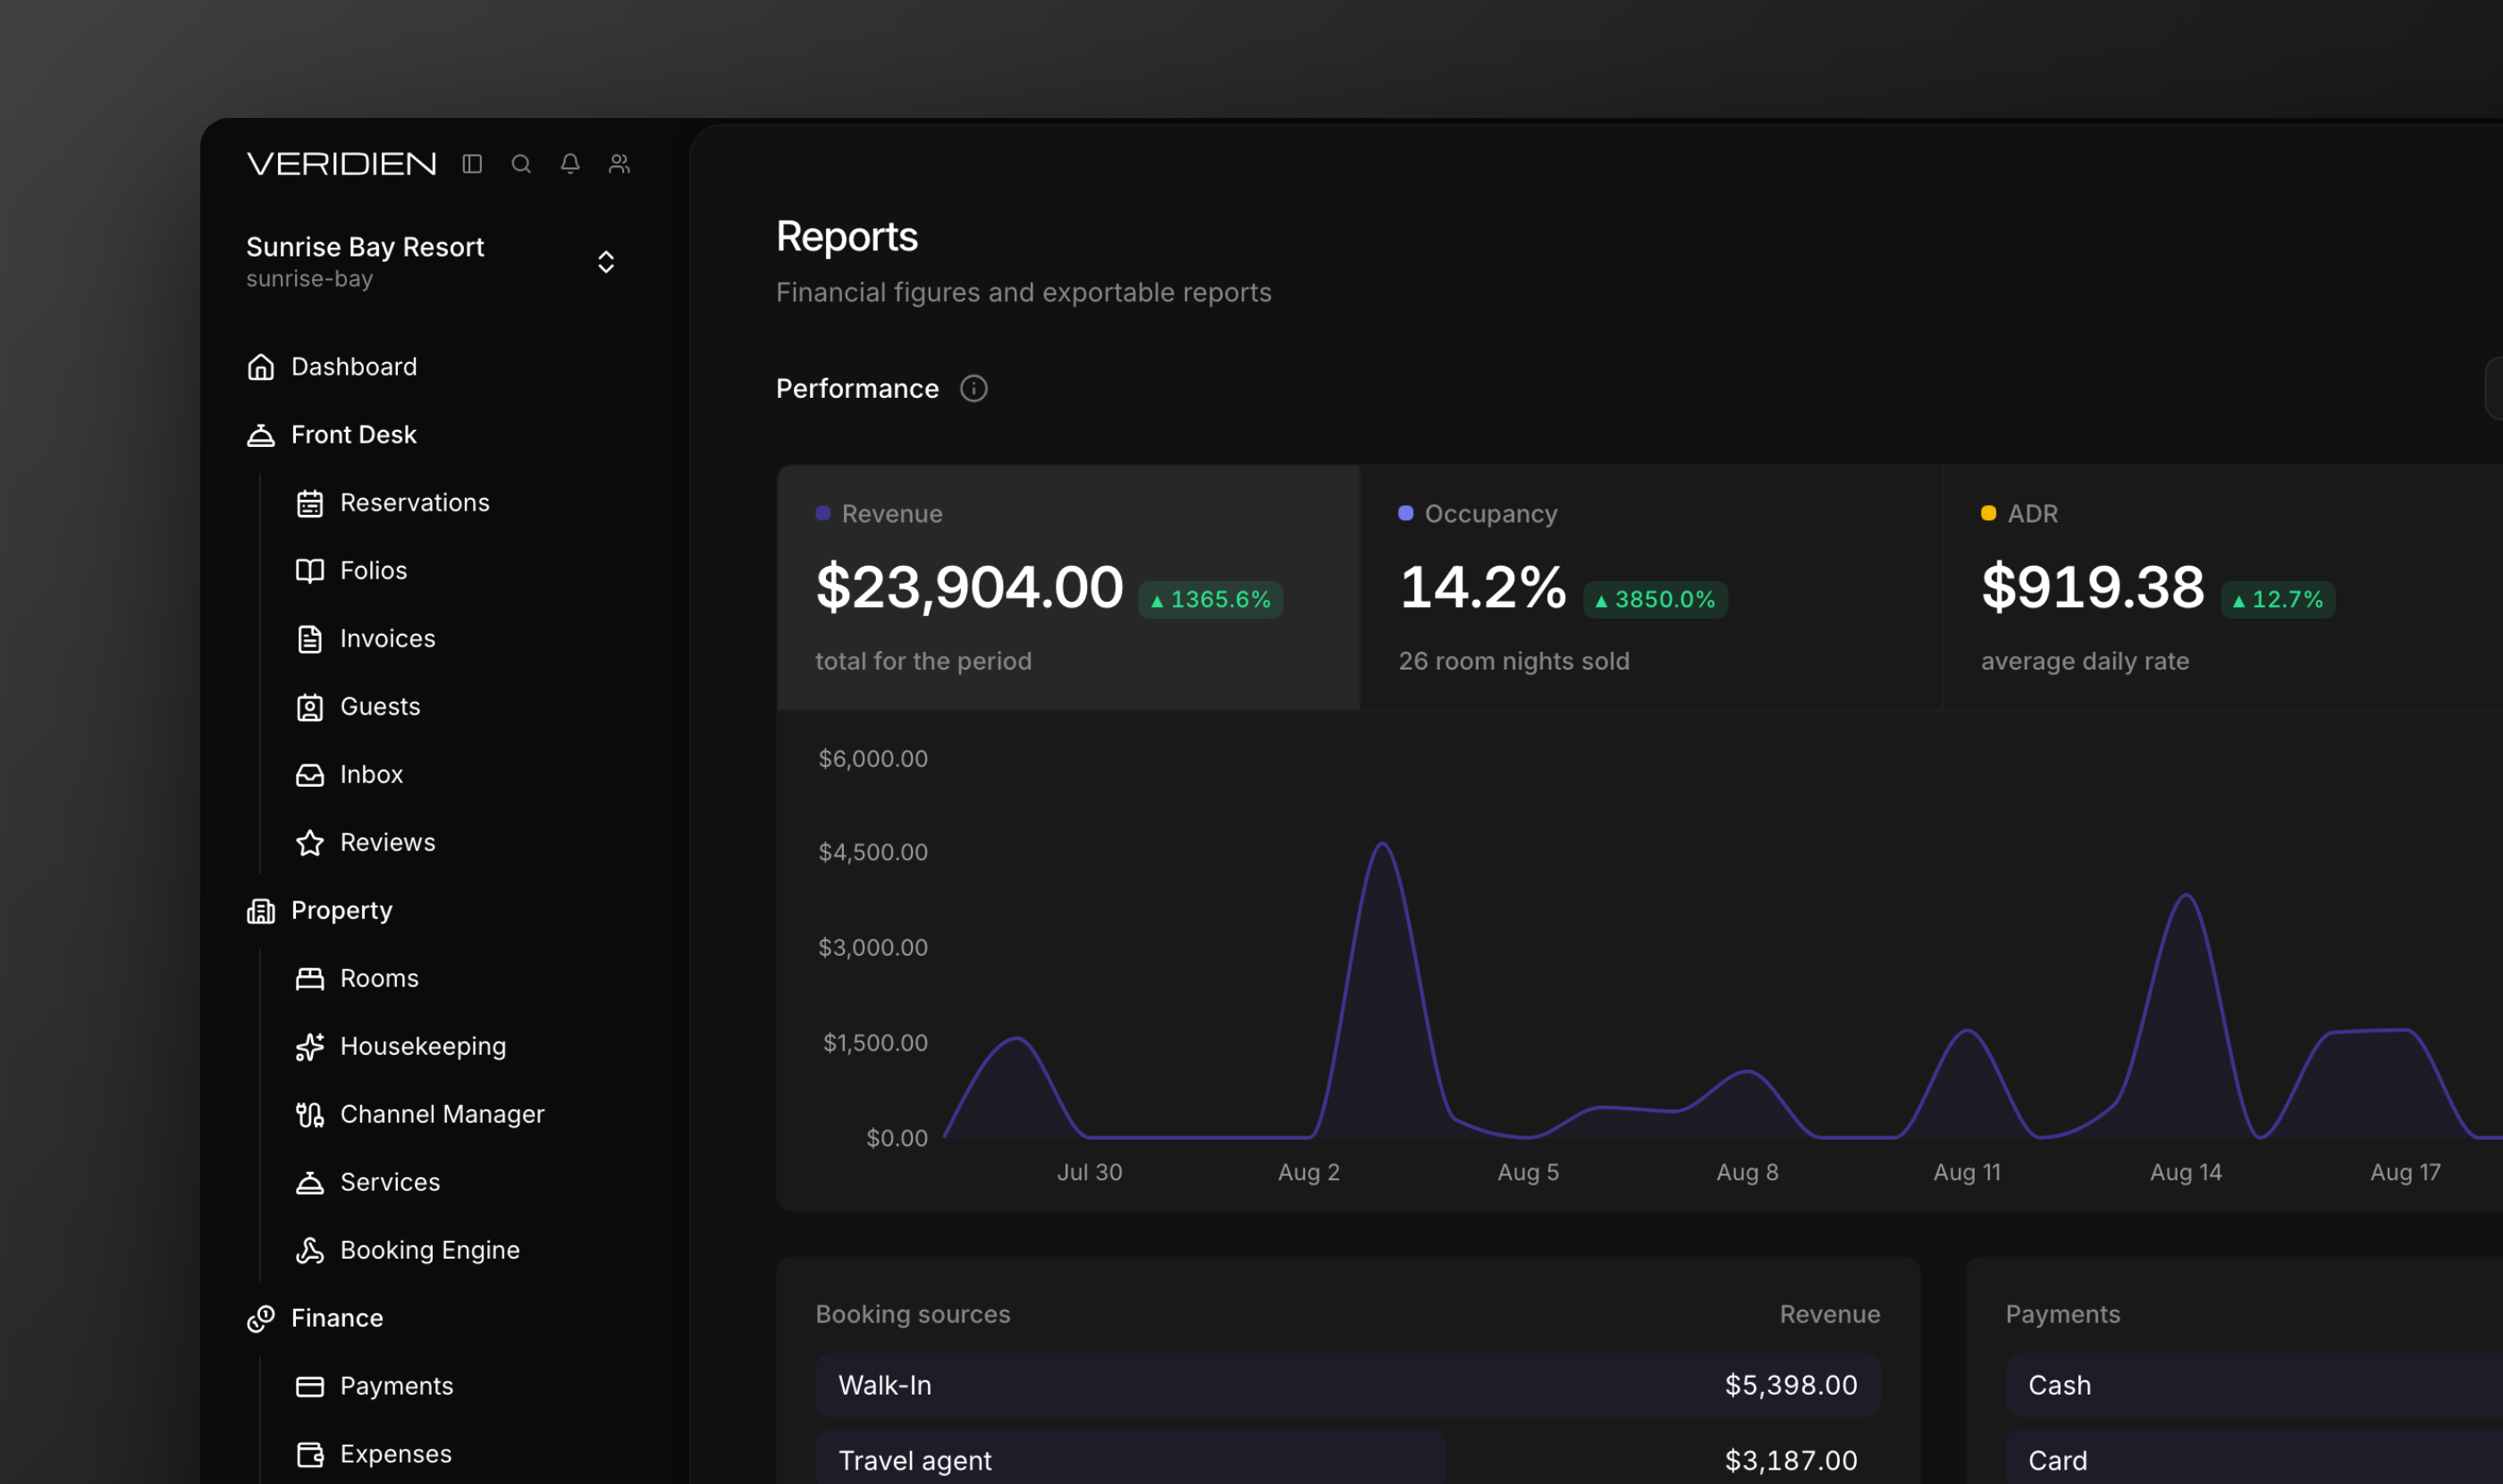Viewport: 2503px width, 1484px height.
Task: Open notifications bell icon
Action: [570, 163]
